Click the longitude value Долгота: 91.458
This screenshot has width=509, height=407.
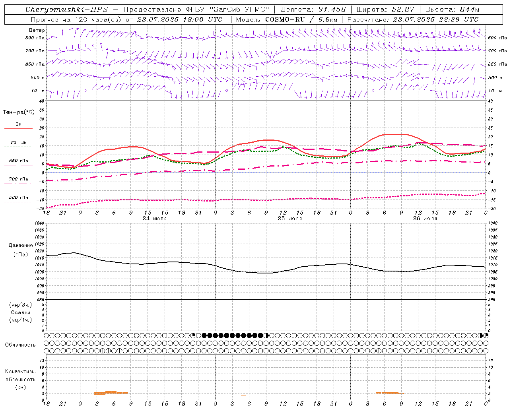click(313, 10)
